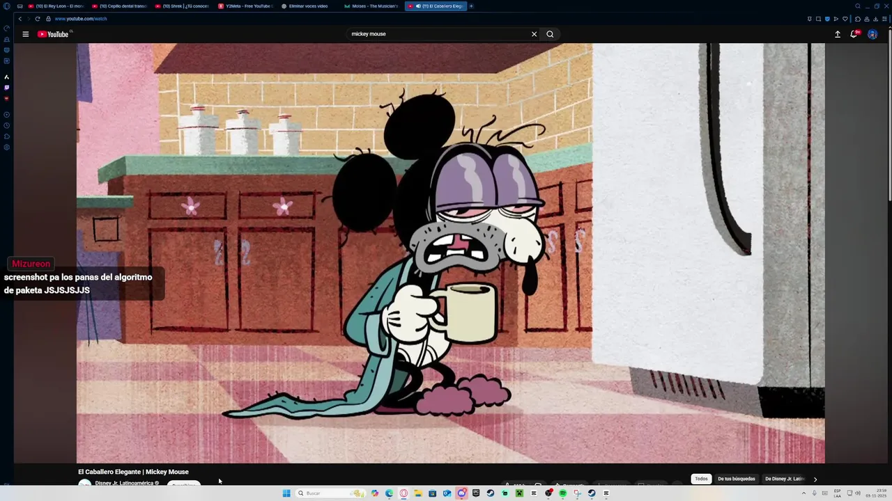The image size is (892, 501).
Task: Click the Windows taskbar 'Buscar' search box
Action: tap(331, 493)
